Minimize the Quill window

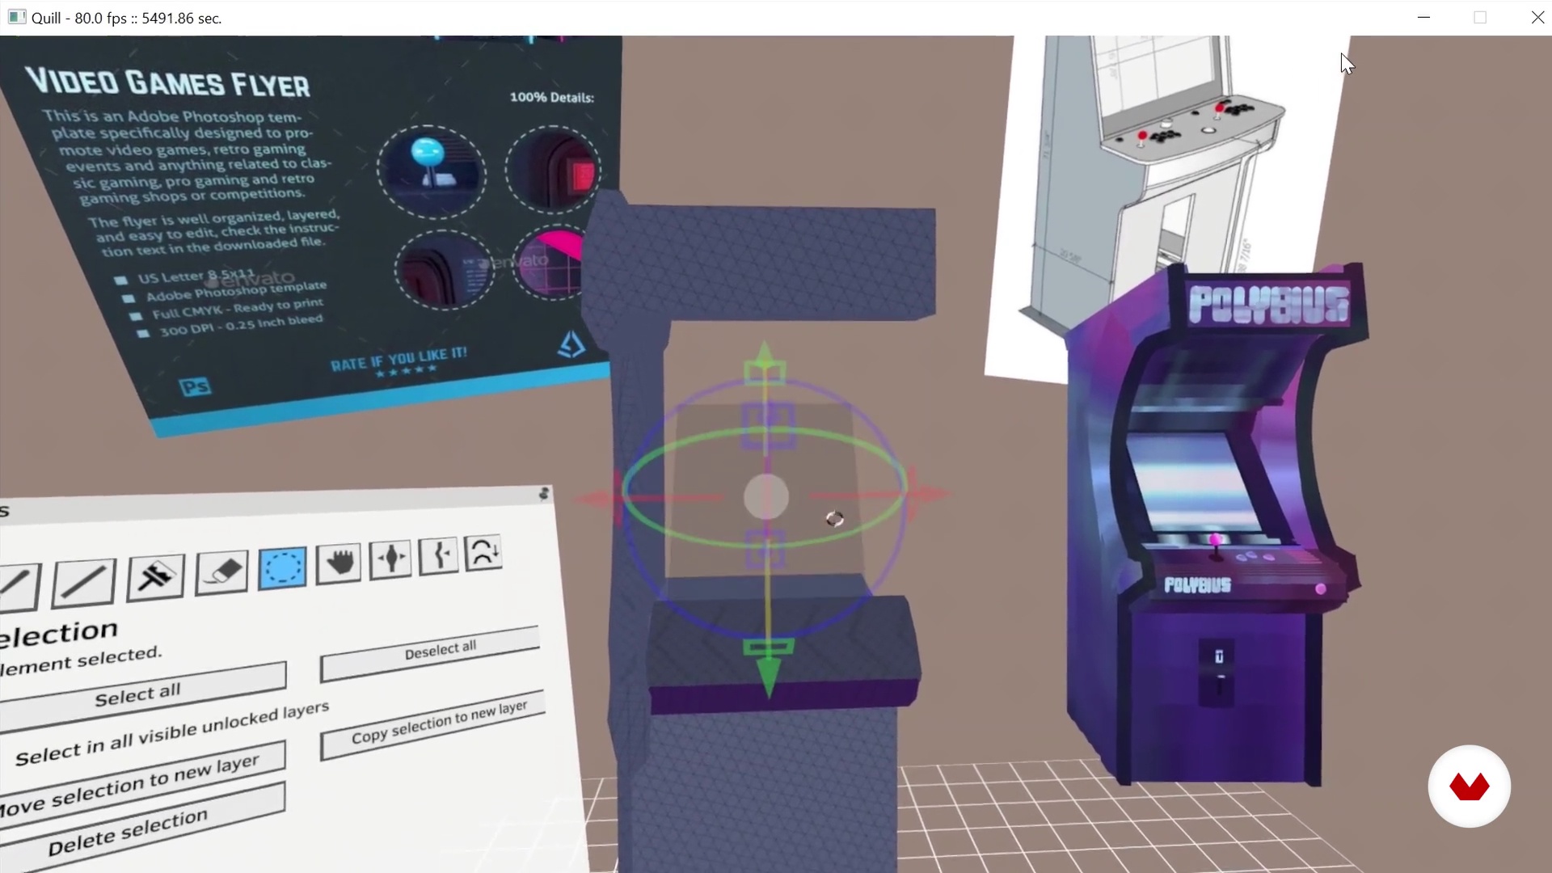1423,17
